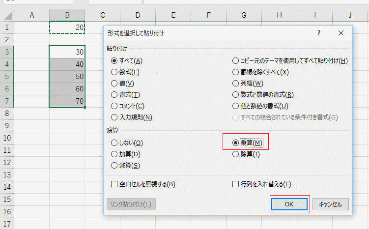The width and height of the screenshot is (369, 229).
Task: Click the キャンセル button
Action: [331, 204]
